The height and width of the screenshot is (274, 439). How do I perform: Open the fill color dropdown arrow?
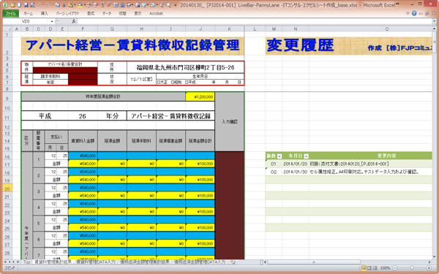[x=85, y=5]
